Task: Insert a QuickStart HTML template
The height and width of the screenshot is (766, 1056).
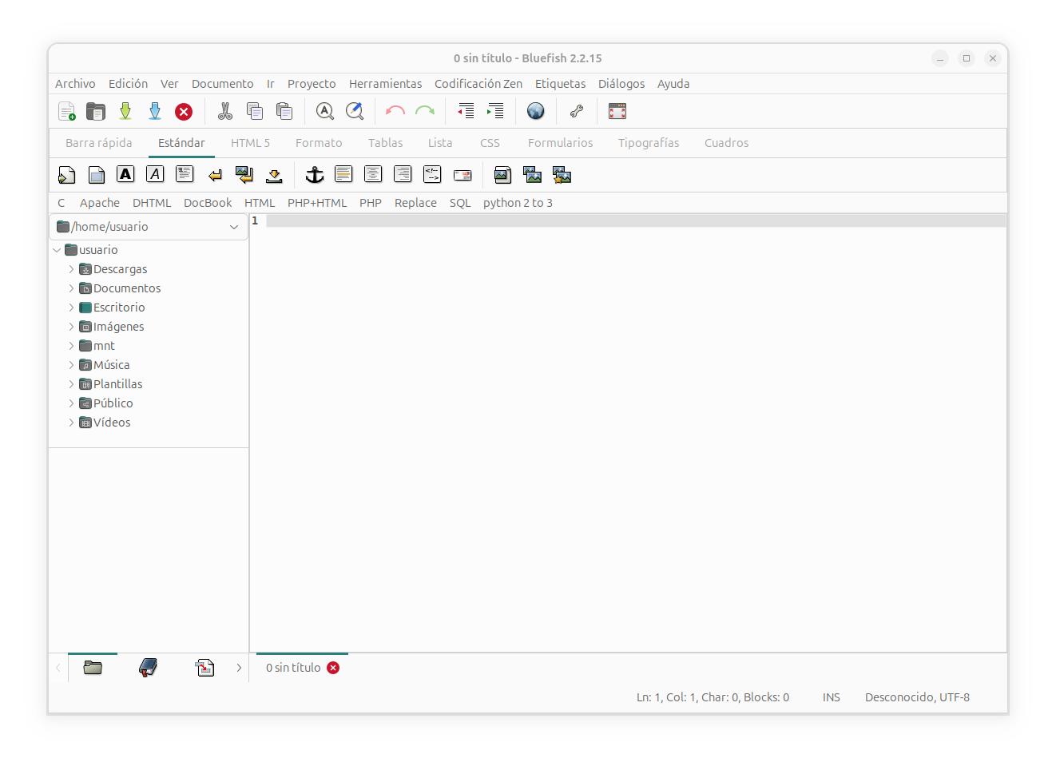Action: [x=67, y=175]
